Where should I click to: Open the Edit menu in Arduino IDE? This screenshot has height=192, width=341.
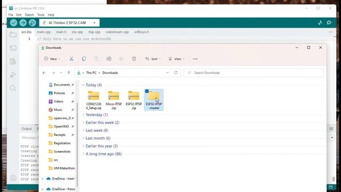click(19, 15)
